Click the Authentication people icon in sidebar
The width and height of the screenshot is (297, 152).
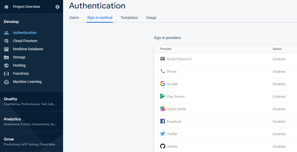6,33
